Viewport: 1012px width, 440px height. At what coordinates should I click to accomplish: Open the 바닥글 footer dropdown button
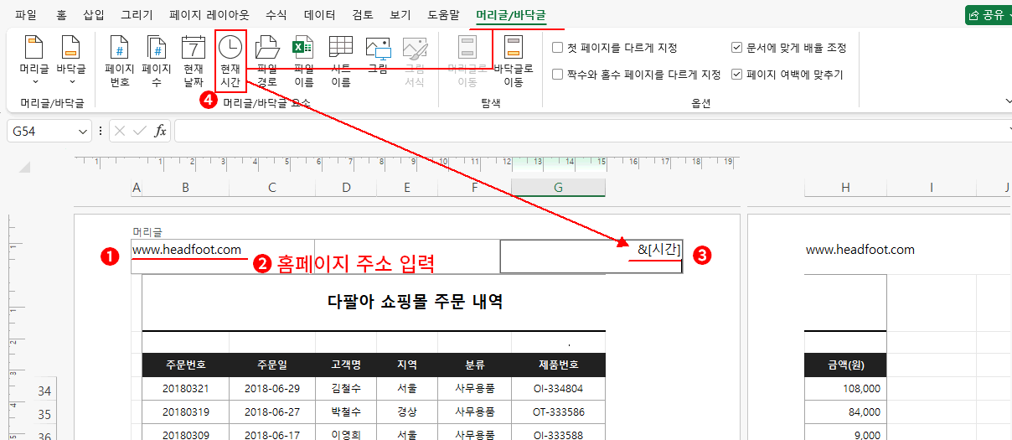click(71, 60)
